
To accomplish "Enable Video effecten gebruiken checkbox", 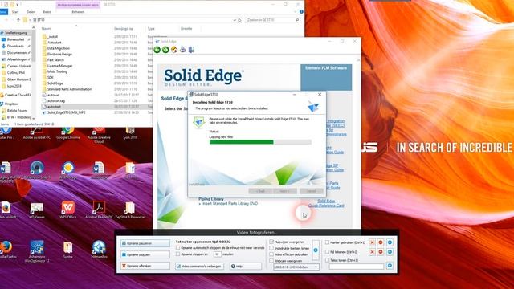I will [271, 254].
